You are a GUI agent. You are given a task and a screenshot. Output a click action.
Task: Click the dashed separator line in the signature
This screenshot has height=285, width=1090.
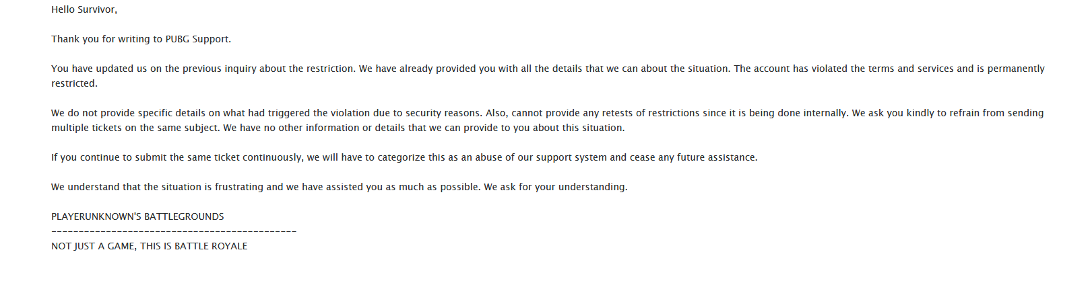click(174, 232)
